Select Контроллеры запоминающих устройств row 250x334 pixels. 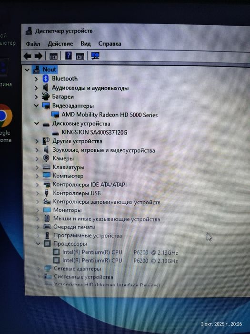[107, 202]
